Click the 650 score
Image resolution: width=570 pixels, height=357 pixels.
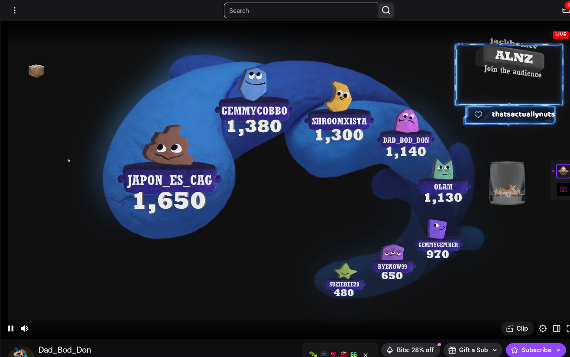392,276
